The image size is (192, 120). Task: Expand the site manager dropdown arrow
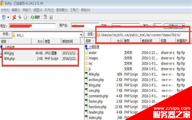(x=8, y=17)
